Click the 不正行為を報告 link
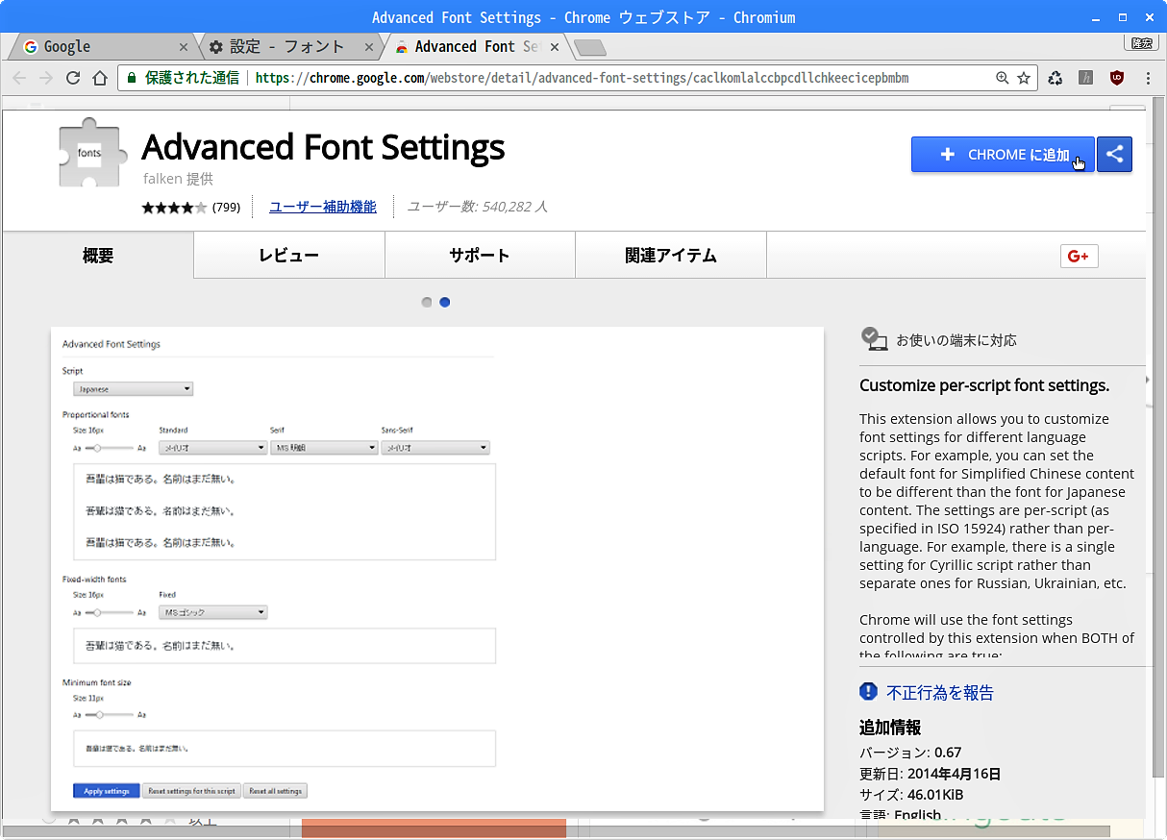This screenshot has height=840, width=1167. click(x=940, y=693)
